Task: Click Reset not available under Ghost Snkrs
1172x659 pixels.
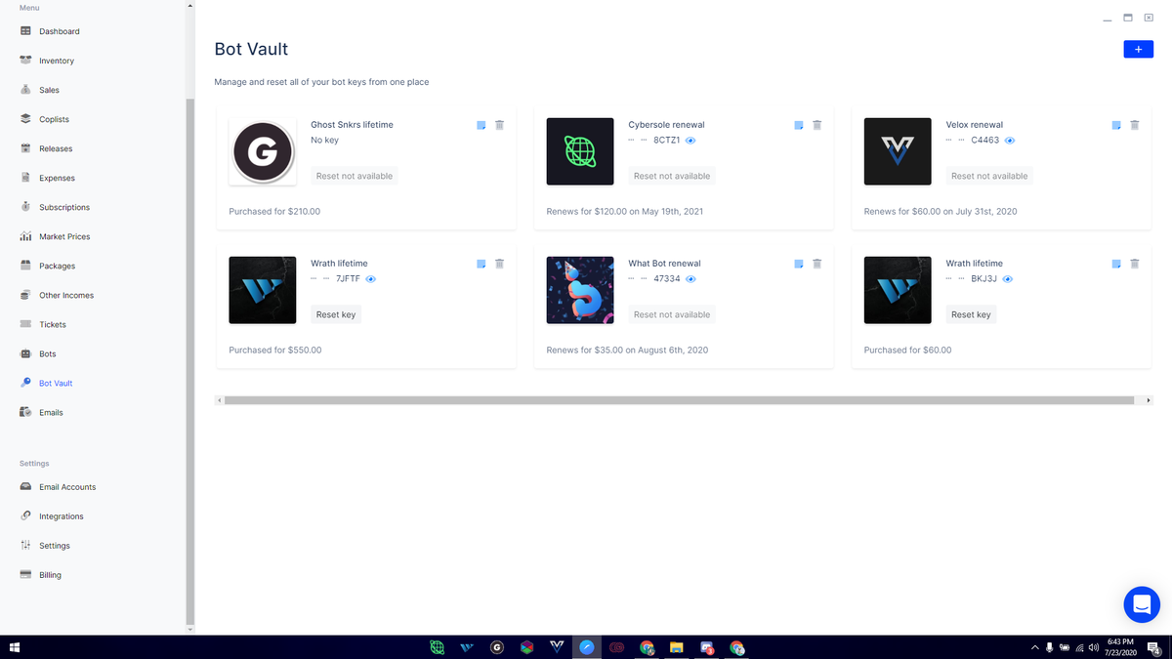Action: click(355, 176)
